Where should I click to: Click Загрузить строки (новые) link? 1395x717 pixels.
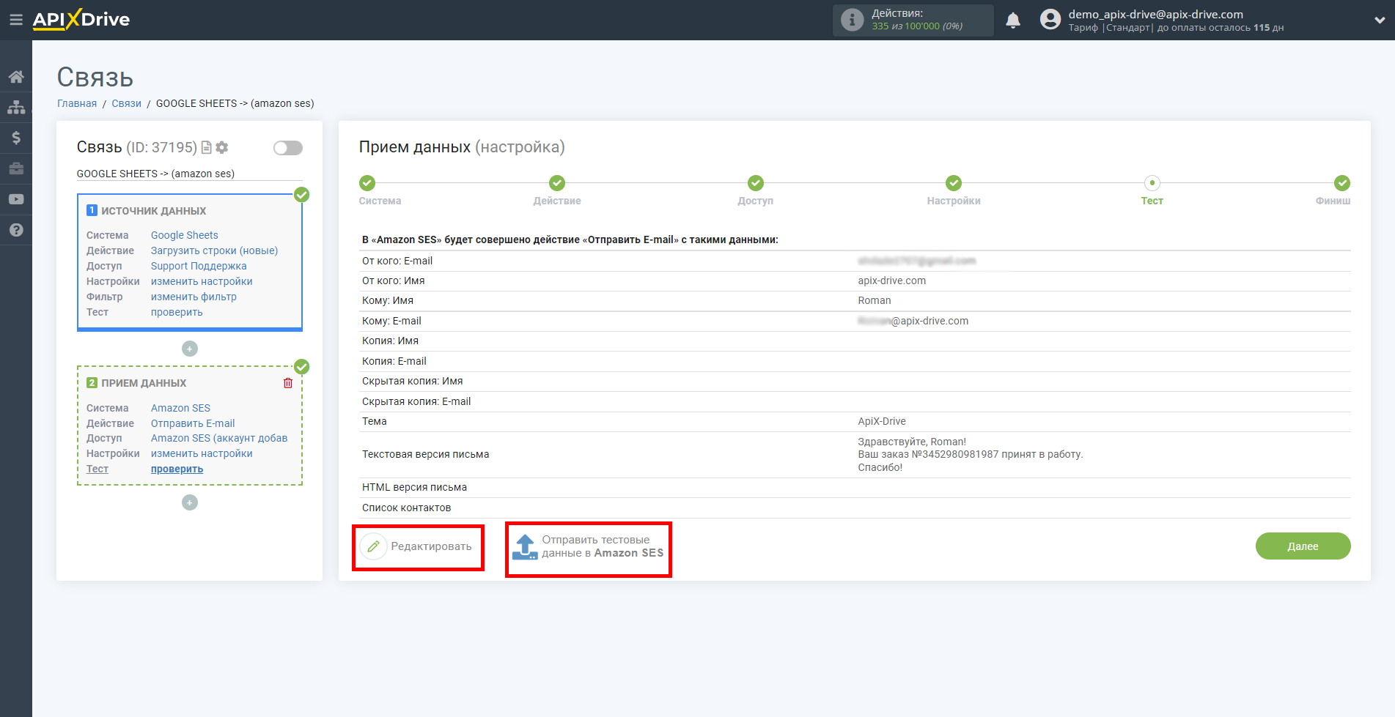pos(214,250)
